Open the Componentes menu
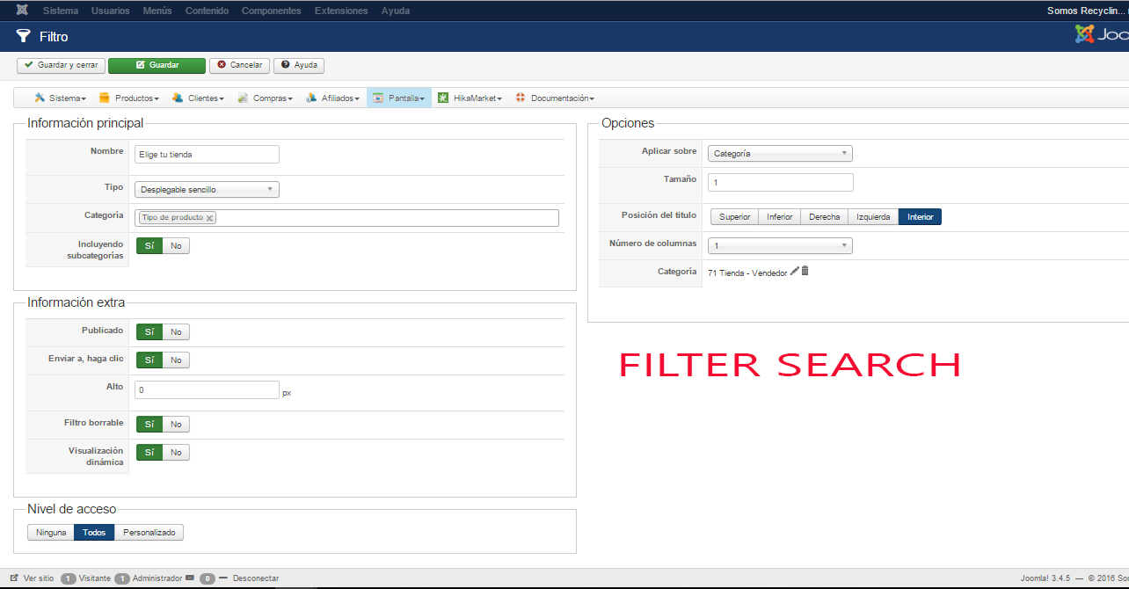This screenshot has width=1129, height=589. pos(271,11)
